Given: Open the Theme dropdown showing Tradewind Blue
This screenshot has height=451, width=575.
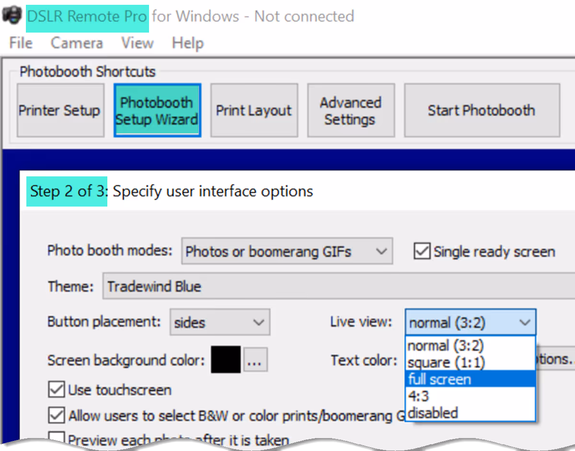Looking at the screenshot, I should point(338,287).
